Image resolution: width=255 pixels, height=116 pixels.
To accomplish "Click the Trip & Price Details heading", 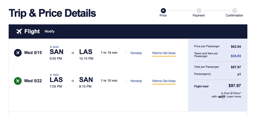I will click(52, 13).
